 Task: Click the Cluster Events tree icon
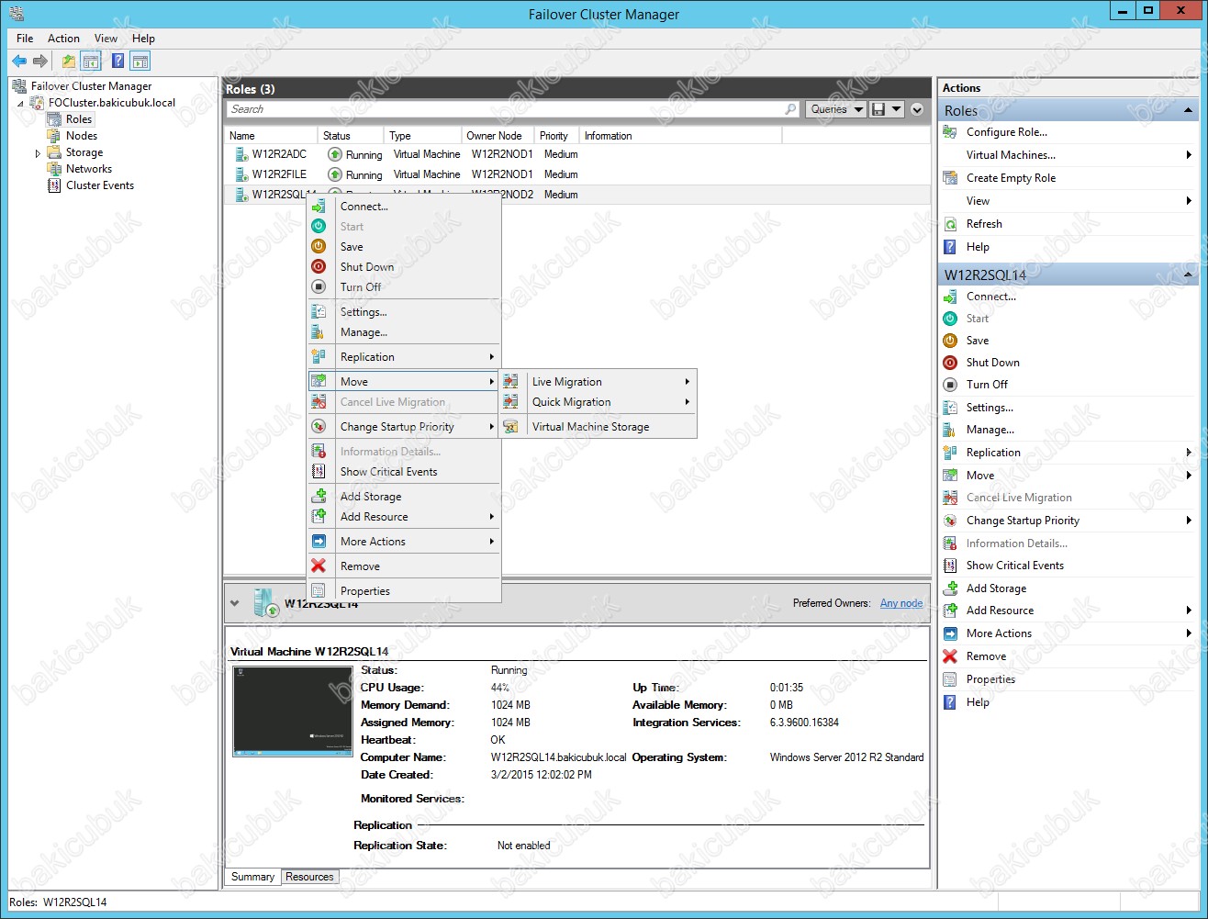click(54, 185)
